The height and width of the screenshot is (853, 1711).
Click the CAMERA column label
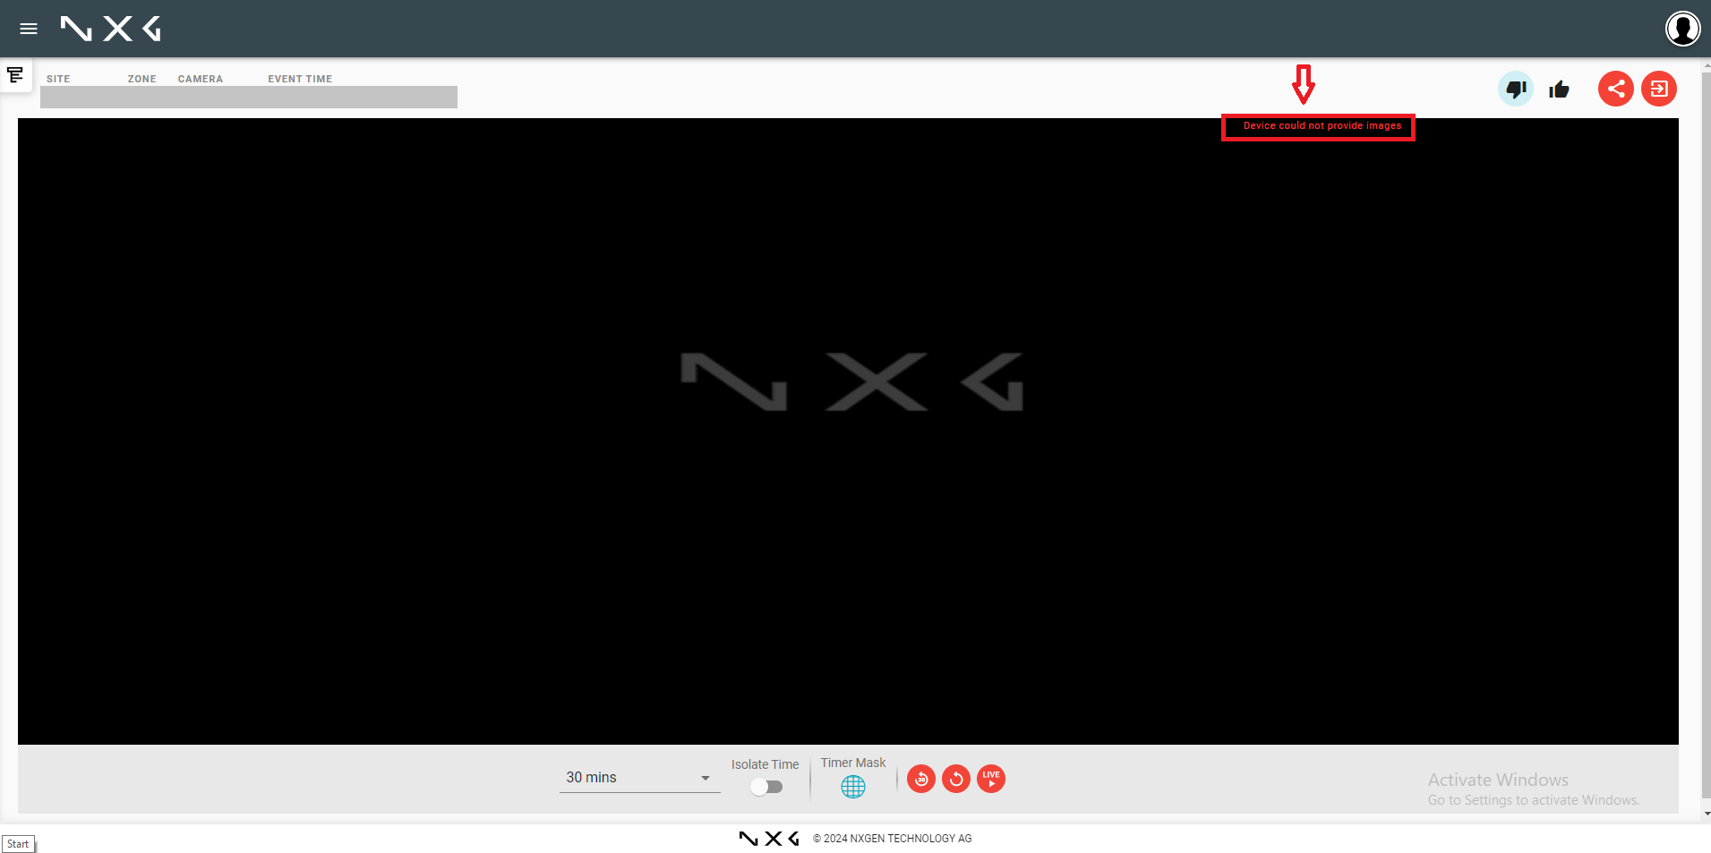click(201, 79)
